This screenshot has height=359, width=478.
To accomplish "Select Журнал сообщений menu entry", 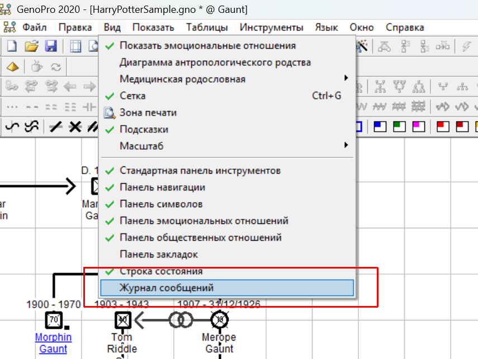I will [167, 288].
